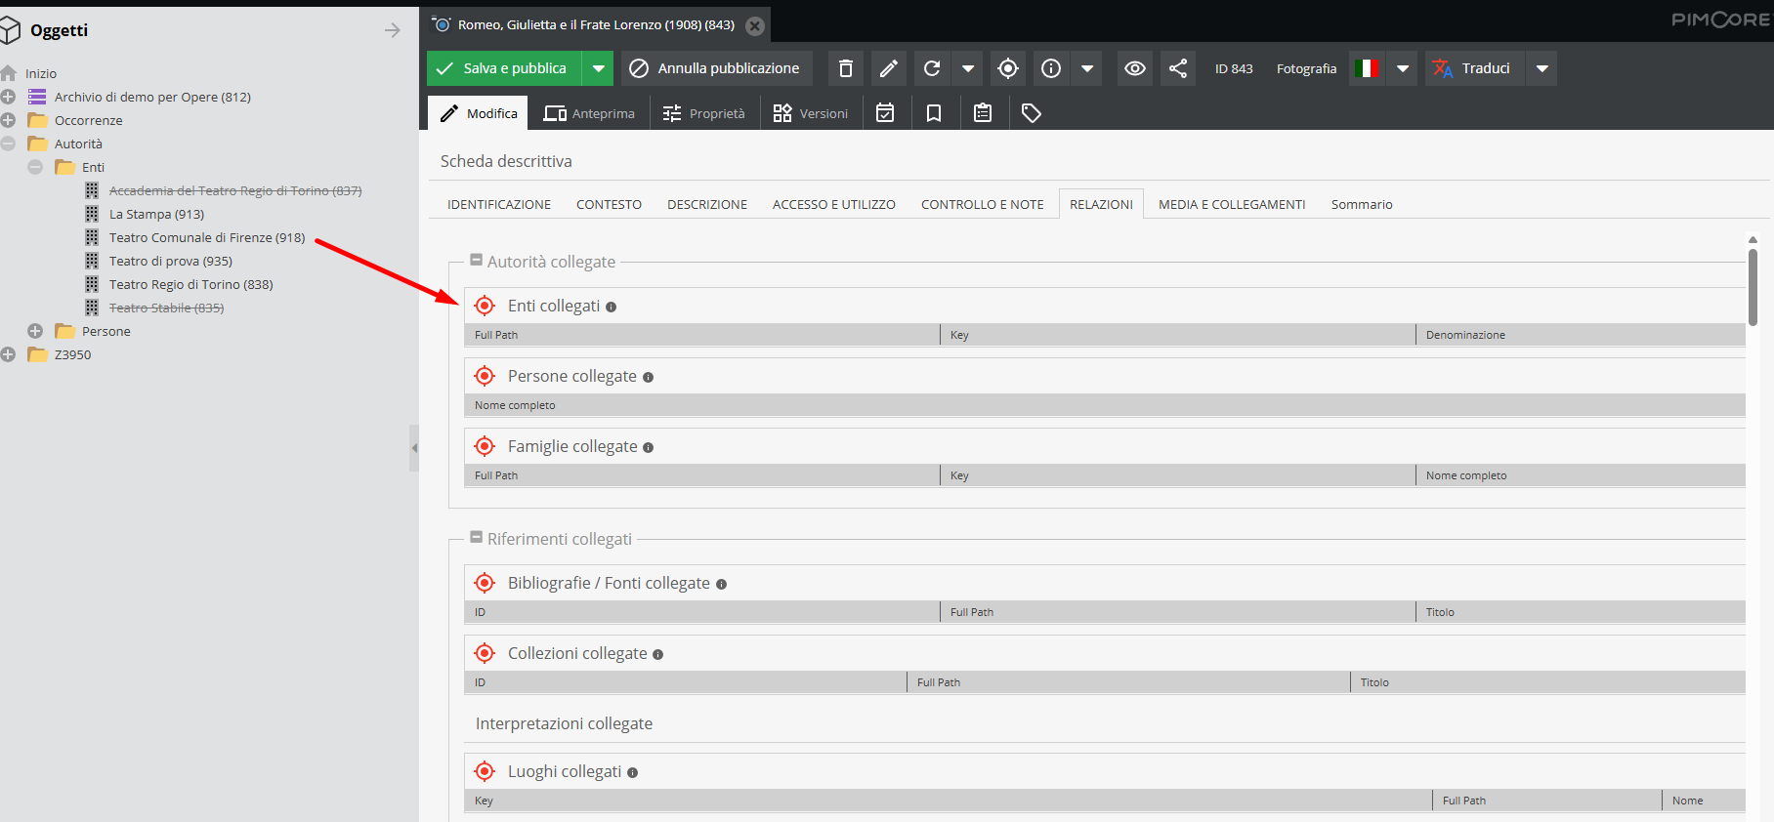Click the info circle icon in toolbar
This screenshot has width=1774, height=822.
(1051, 68)
